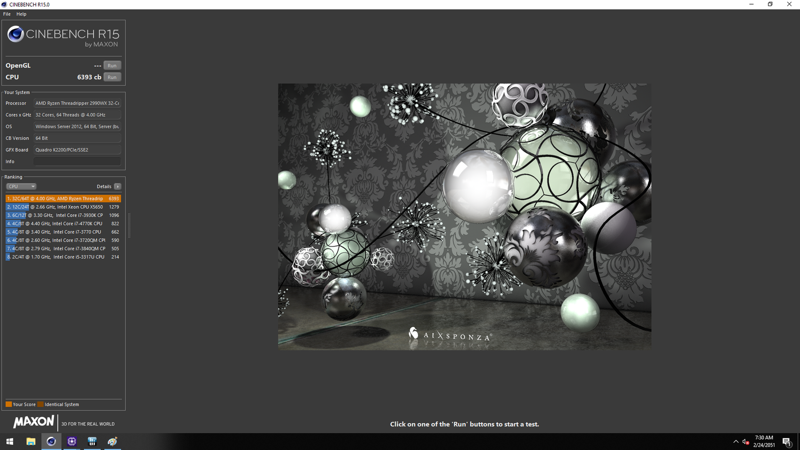The image size is (800, 450).
Task: Show hidden system tray icons
Action: (x=736, y=441)
